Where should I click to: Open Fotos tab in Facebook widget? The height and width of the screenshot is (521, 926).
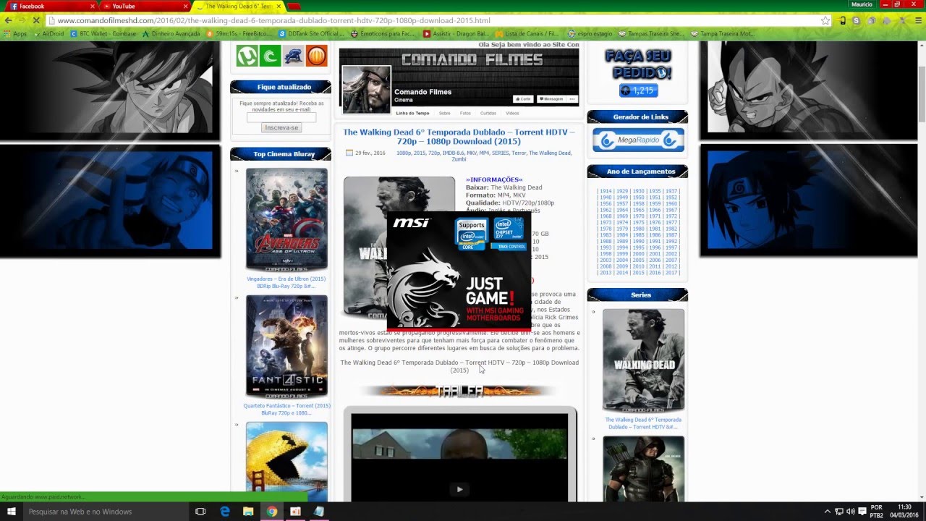pyautogui.click(x=465, y=113)
